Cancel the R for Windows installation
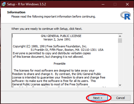Viewport: 134px width, 104px height. click(121, 98)
